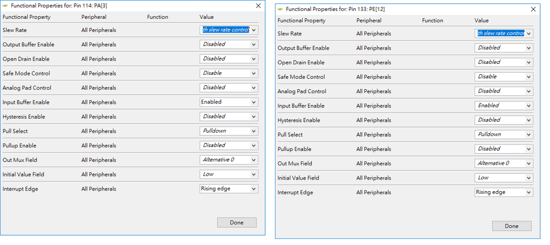Expand Hysteresis Enable dropdown in PE[12] dialog
The image size is (550, 245).
pos(529,120)
